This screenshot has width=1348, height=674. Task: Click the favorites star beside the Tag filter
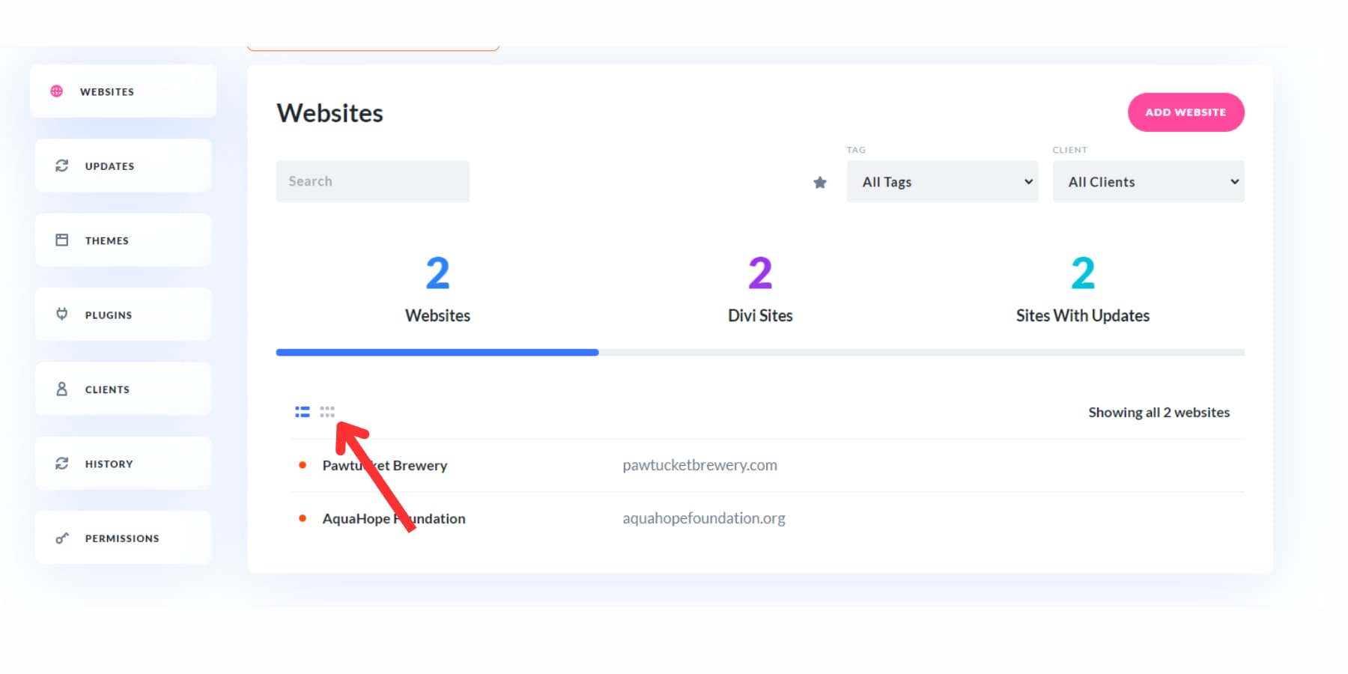[x=820, y=182]
